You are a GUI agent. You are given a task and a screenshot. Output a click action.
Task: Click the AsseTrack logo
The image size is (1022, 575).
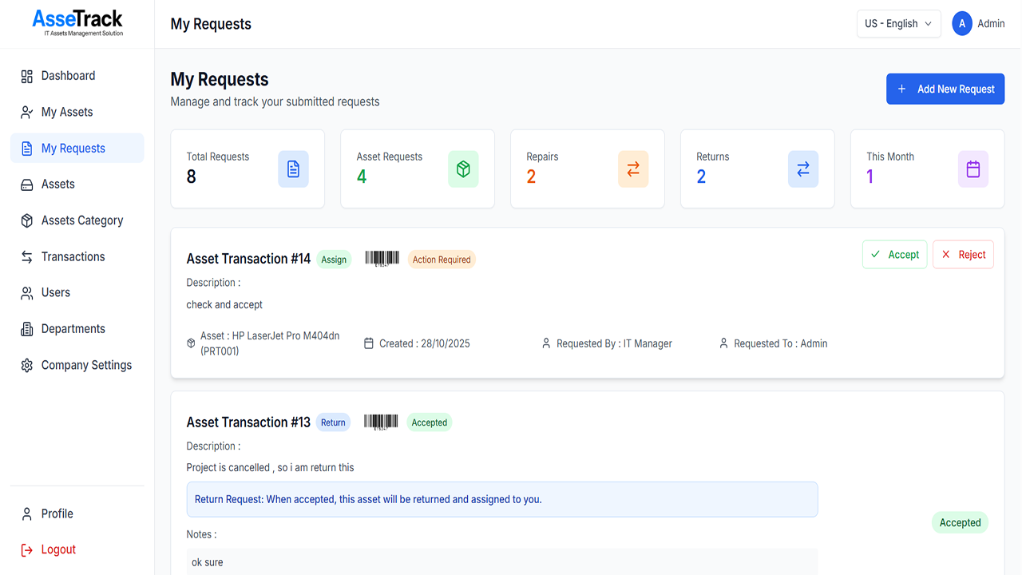(x=77, y=22)
